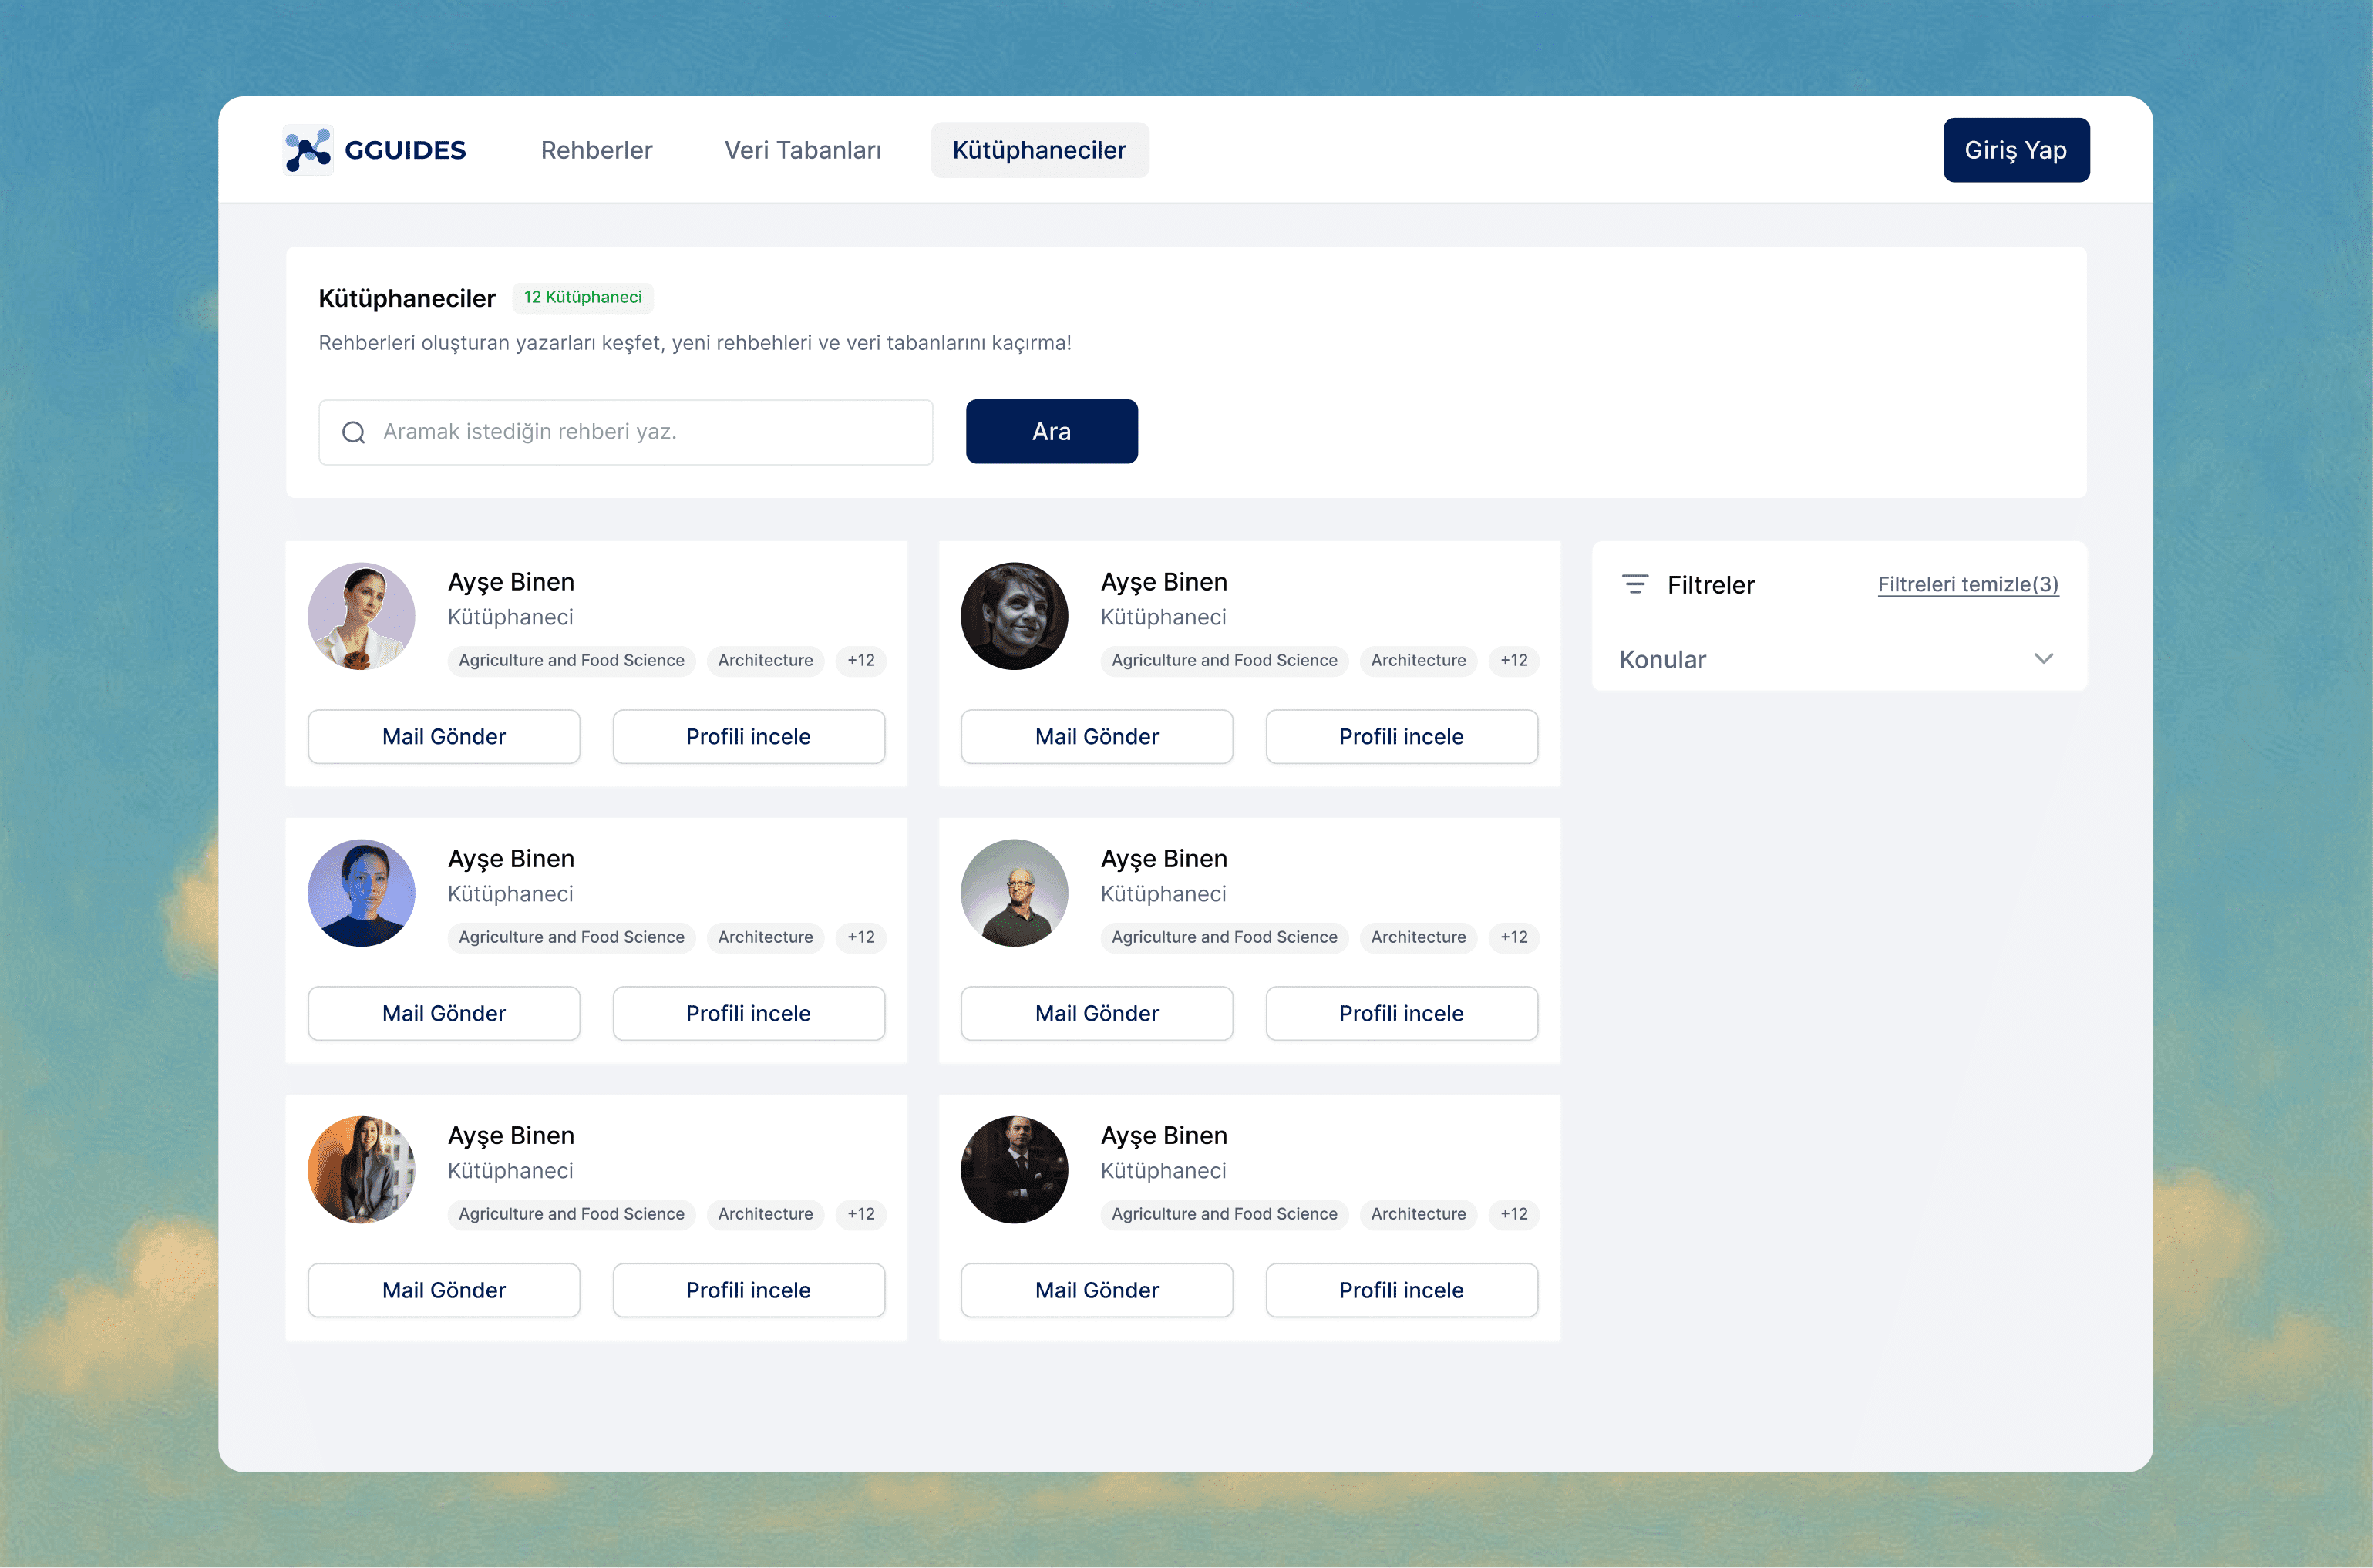This screenshot has height=1568, width=2373.
Task: Click the bald man with glasses avatar
Action: pyautogui.click(x=1014, y=893)
